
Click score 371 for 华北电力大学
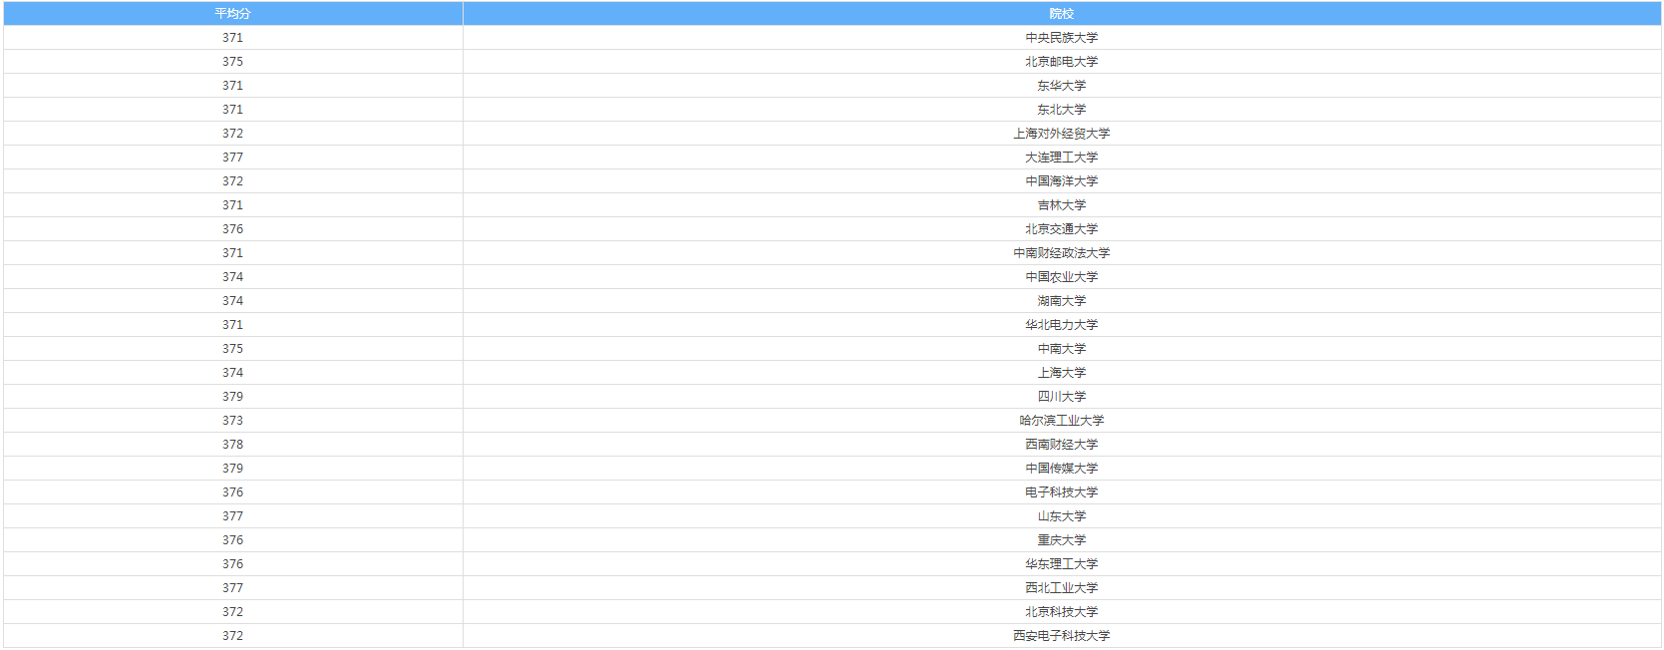point(233,325)
